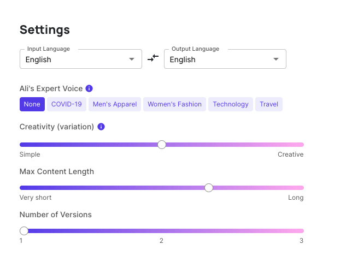The width and height of the screenshot is (358, 262).
Task: Open the Output Language dropdown
Action: [x=225, y=59]
